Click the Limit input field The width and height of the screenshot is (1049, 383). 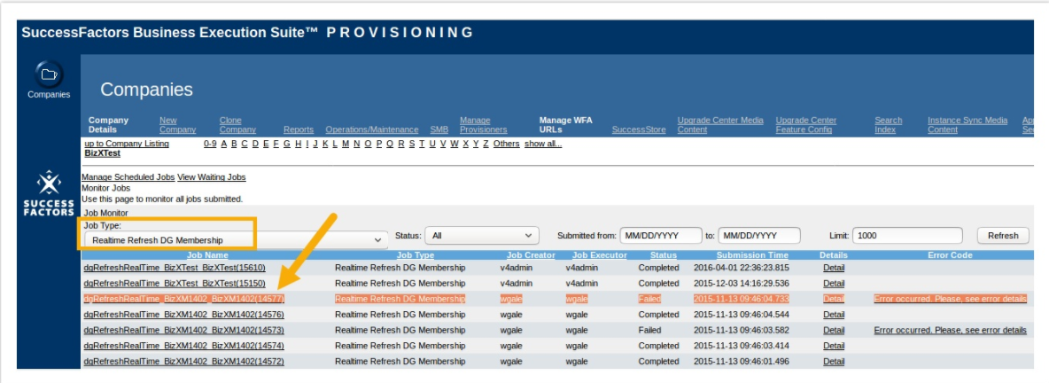907,236
